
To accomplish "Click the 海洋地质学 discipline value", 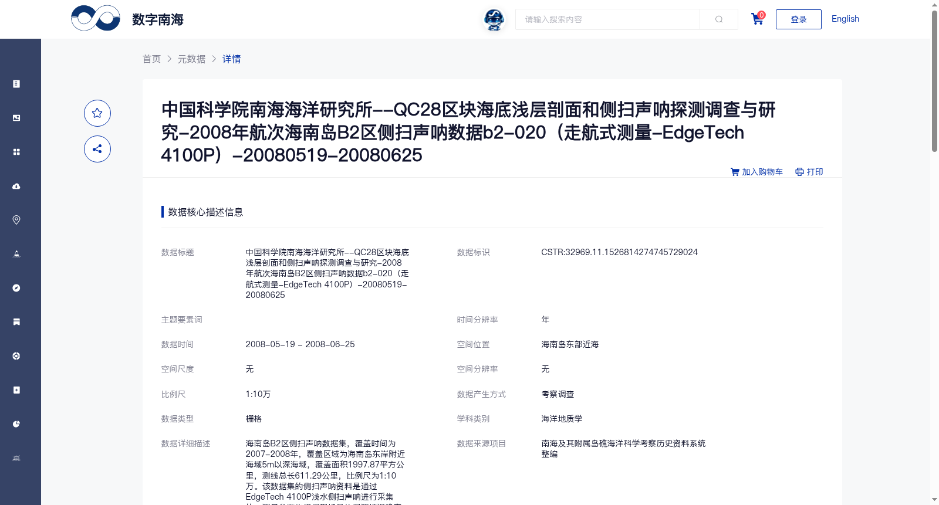I will [562, 419].
